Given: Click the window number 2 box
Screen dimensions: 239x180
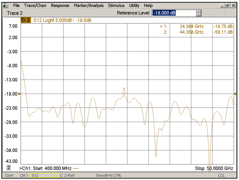Looking at the screenshot, I should pyautogui.click(x=9, y=168).
